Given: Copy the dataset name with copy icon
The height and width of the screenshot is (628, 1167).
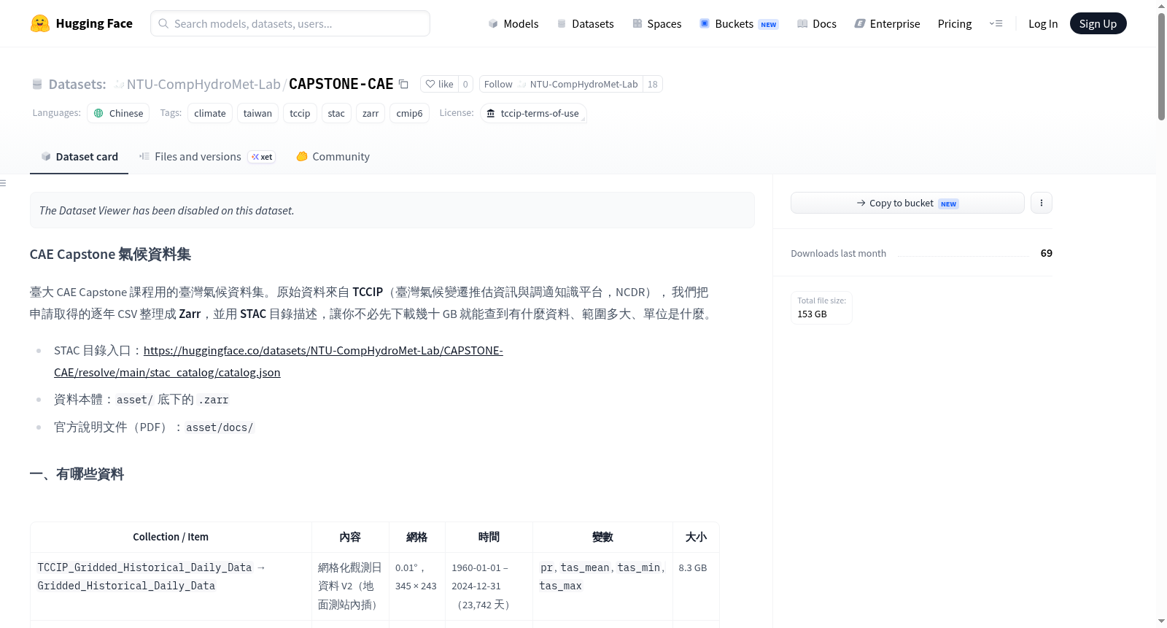Looking at the screenshot, I should pos(403,85).
